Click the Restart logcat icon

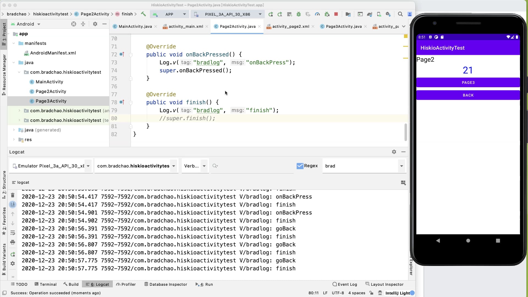pyautogui.click(x=13, y=254)
